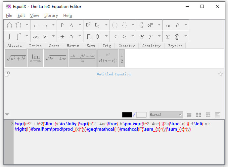The image size is (228, 167).
Task: Open the Library menu
Action: pos(51,16)
